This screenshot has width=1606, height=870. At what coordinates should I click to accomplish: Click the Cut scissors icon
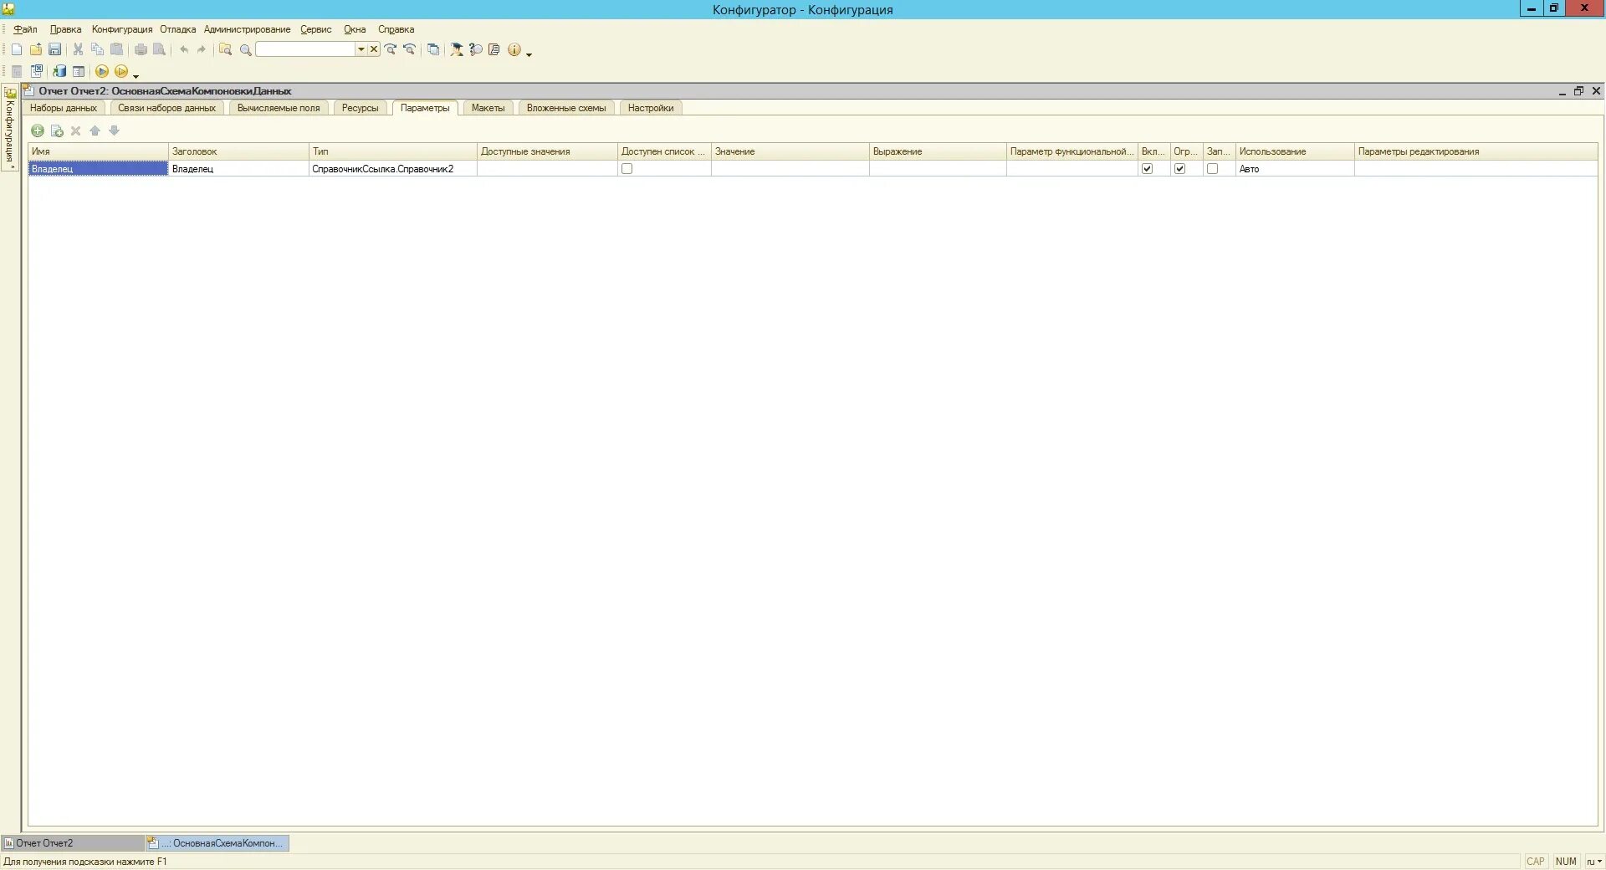pos(78,50)
